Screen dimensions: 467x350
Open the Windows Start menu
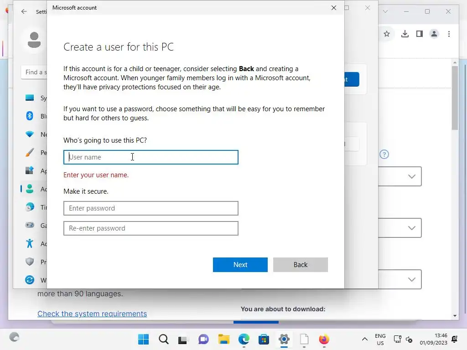[143, 339]
